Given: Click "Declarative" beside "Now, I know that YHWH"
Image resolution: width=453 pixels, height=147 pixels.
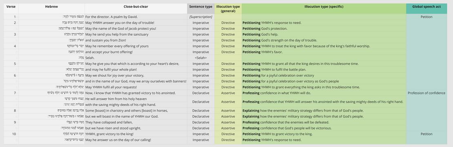Looking at the screenshot, I should pyautogui.click(x=200, y=93).
